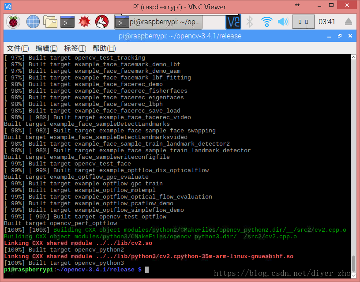This screenshot has width=360, height=282.
Task: Click the line 'Linking CXX shared module ../../lib/cv2.so'
Action: (x=78, y=243)
